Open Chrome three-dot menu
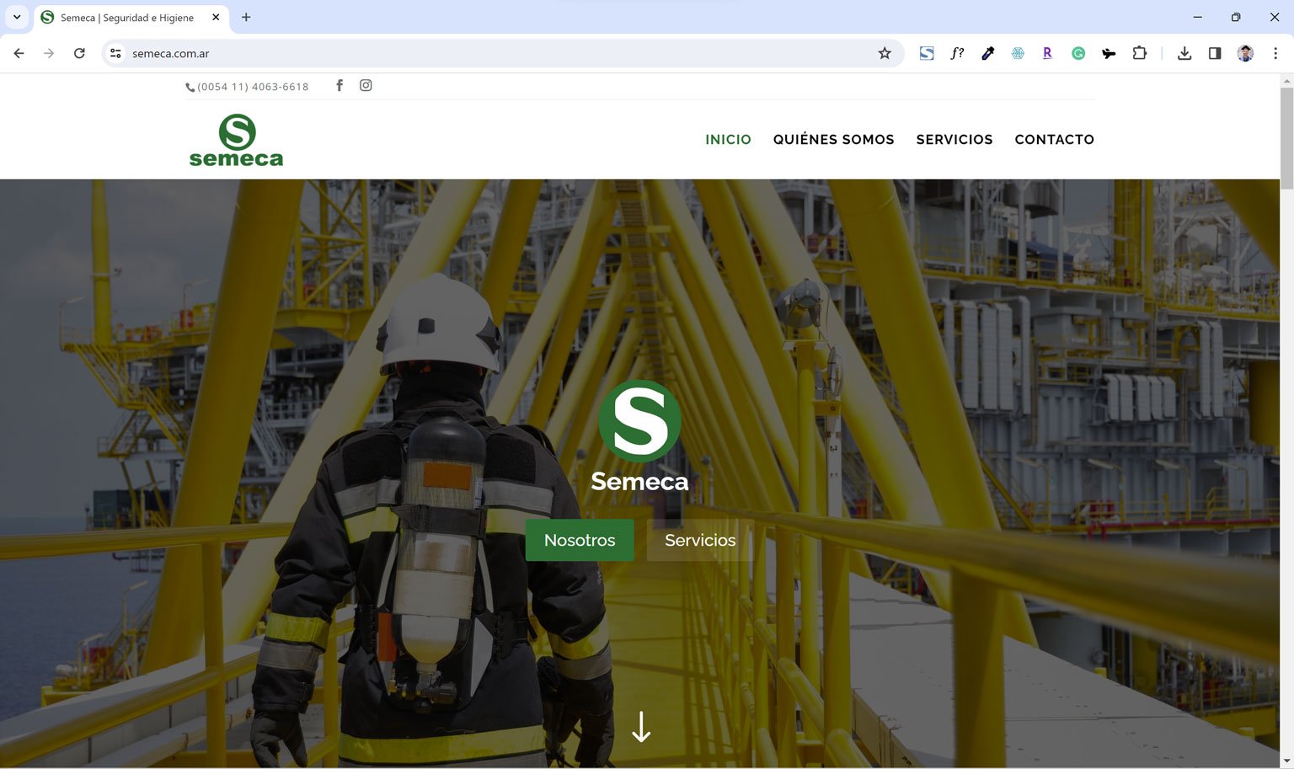Screen dimensions: 1294x769 click(1275, 53)
